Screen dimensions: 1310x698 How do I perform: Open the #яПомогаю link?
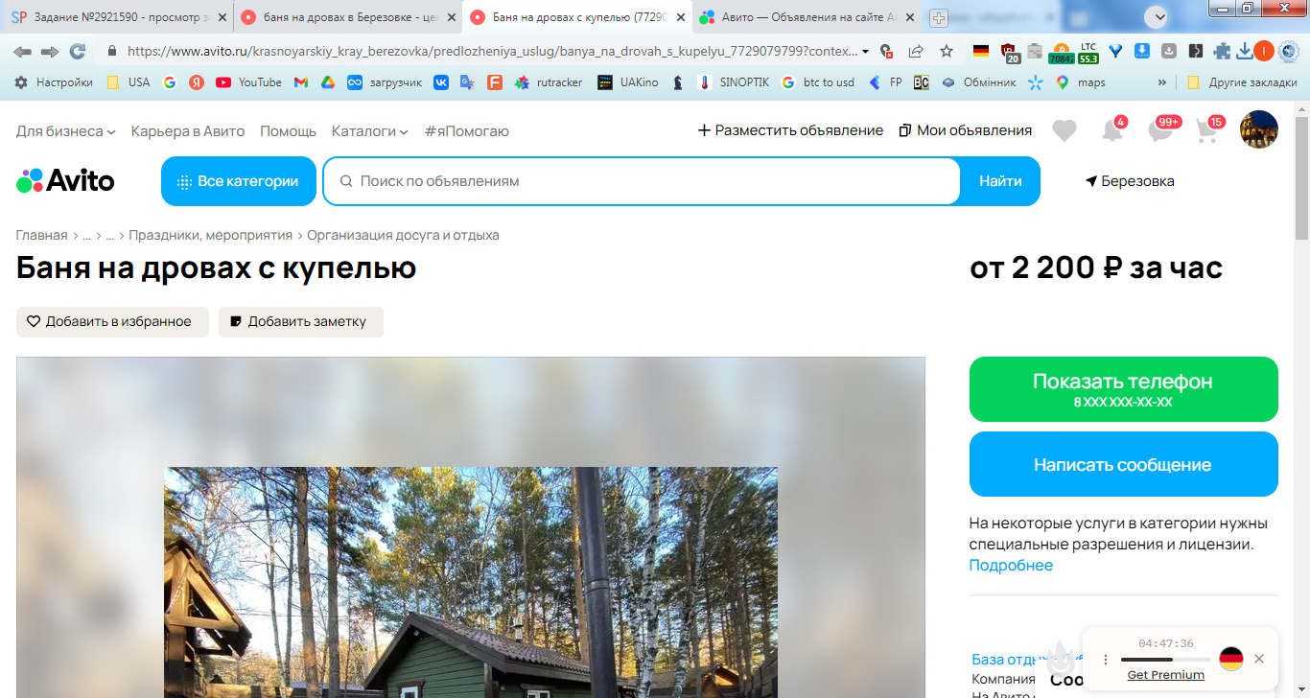click(x=467, y=130)
